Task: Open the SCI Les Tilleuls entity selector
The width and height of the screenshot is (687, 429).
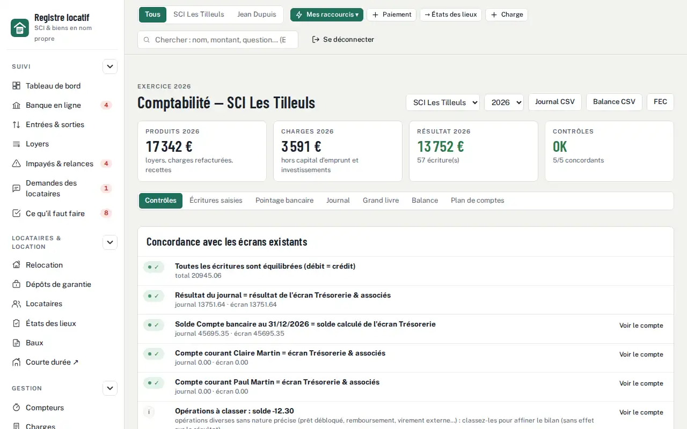Action: (x=443, y=102)
